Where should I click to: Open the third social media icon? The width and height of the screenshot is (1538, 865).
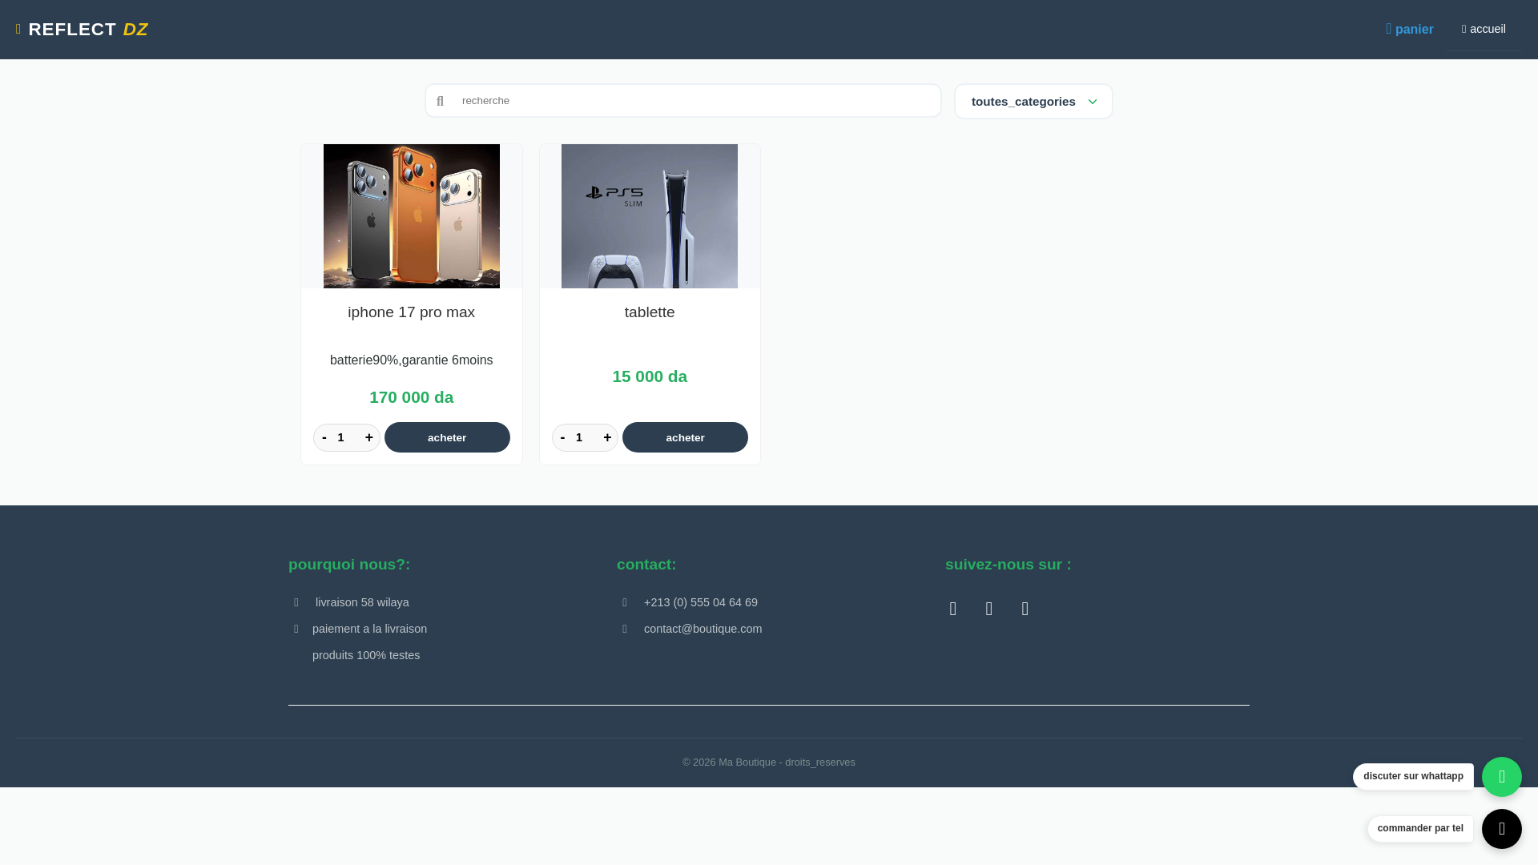point(1025,609)
